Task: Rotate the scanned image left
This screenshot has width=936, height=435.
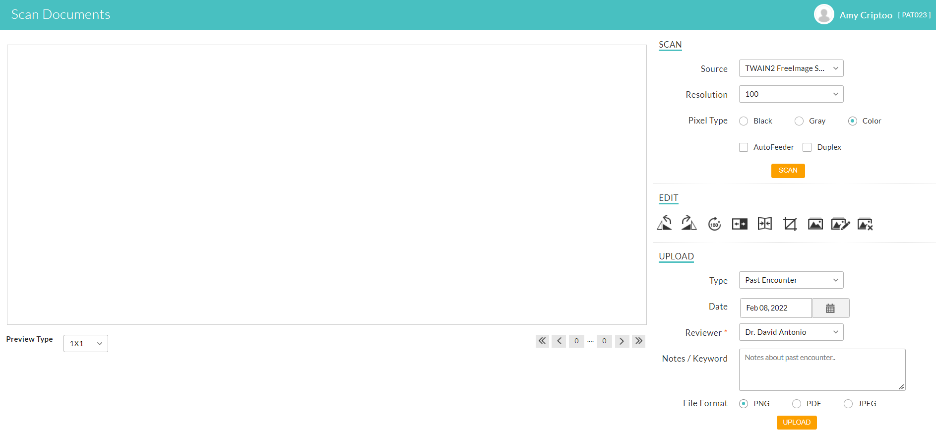Action: 664,224
